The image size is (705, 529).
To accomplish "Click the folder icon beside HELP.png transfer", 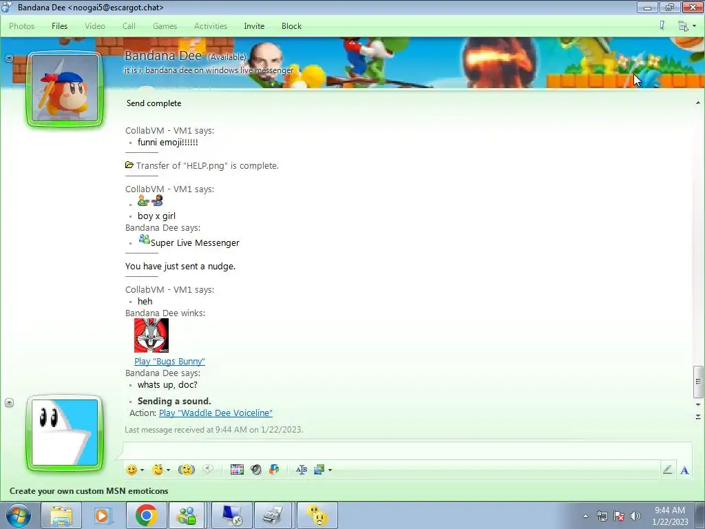I will pos(129,165).
